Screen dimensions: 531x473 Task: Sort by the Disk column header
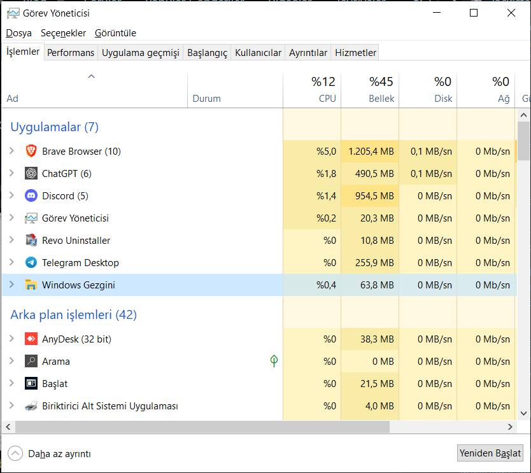pos(428,90)
